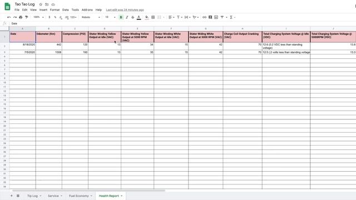Image resolution: width=356 pixels, height=200 pixels.
Task: Select the Compression (PSI) header cell
Action: pos(75,37)
